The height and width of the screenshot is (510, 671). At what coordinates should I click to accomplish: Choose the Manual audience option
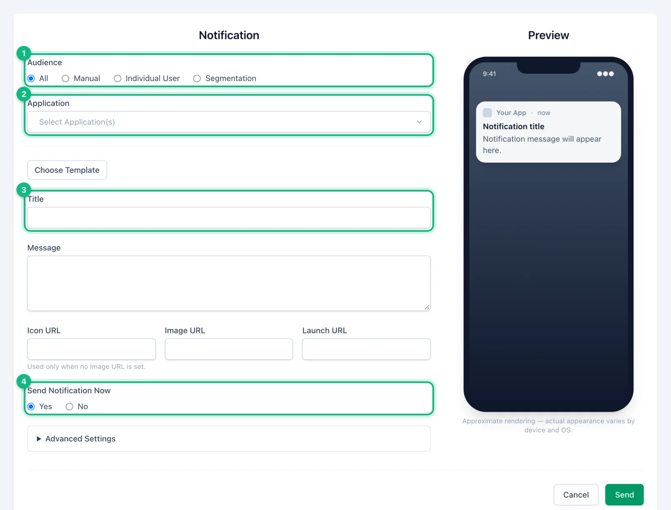click(65, 78)
